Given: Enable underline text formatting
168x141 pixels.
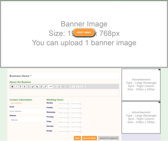Looking at the screenshot, I should click(20, 87).
